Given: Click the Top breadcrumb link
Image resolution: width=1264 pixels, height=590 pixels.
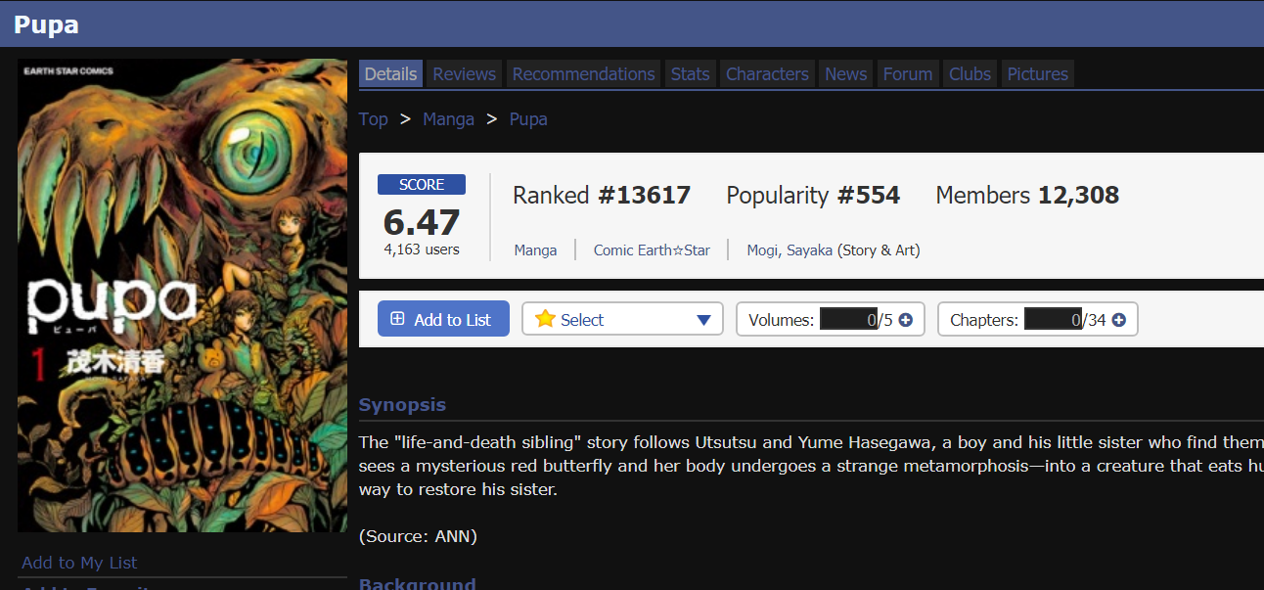Looking at the screenshot, I should click(x=373, y=119).
